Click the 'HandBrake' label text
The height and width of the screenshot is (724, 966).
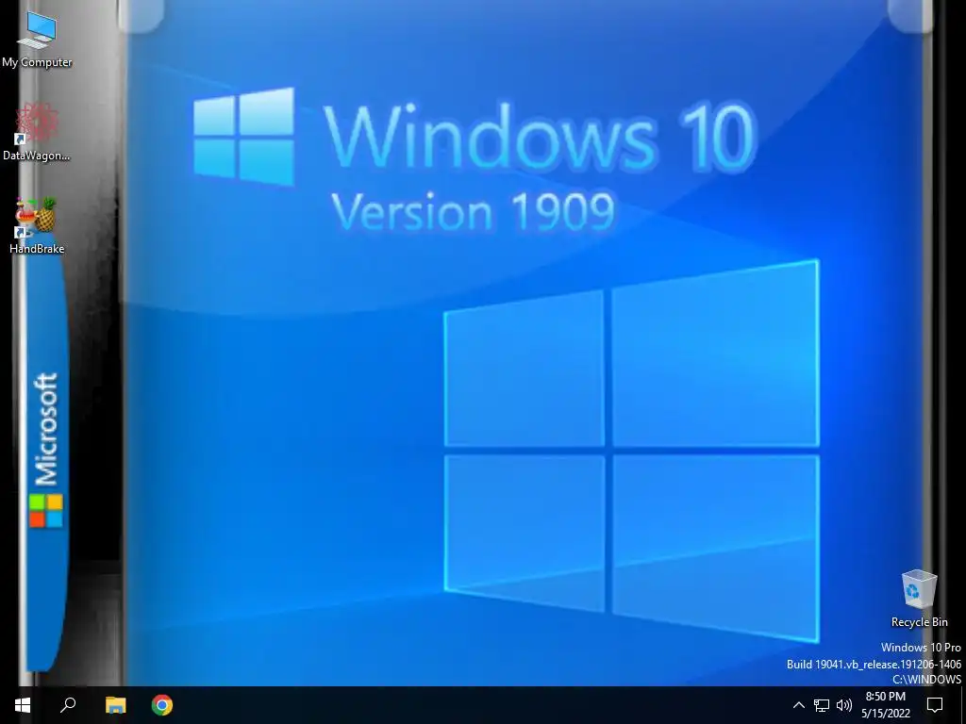37,249
